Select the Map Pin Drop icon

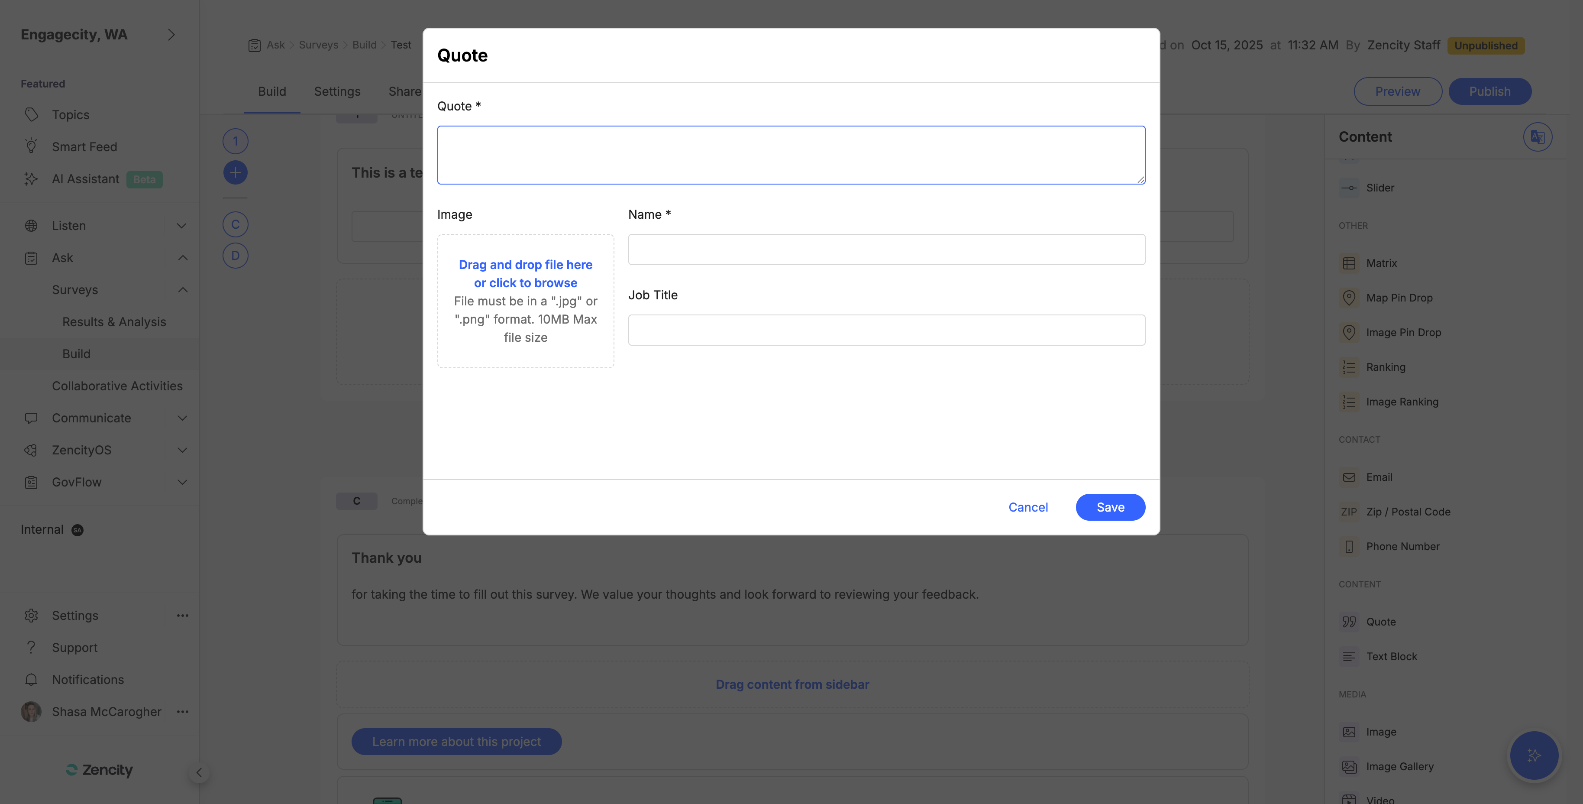coord(1349,298)
